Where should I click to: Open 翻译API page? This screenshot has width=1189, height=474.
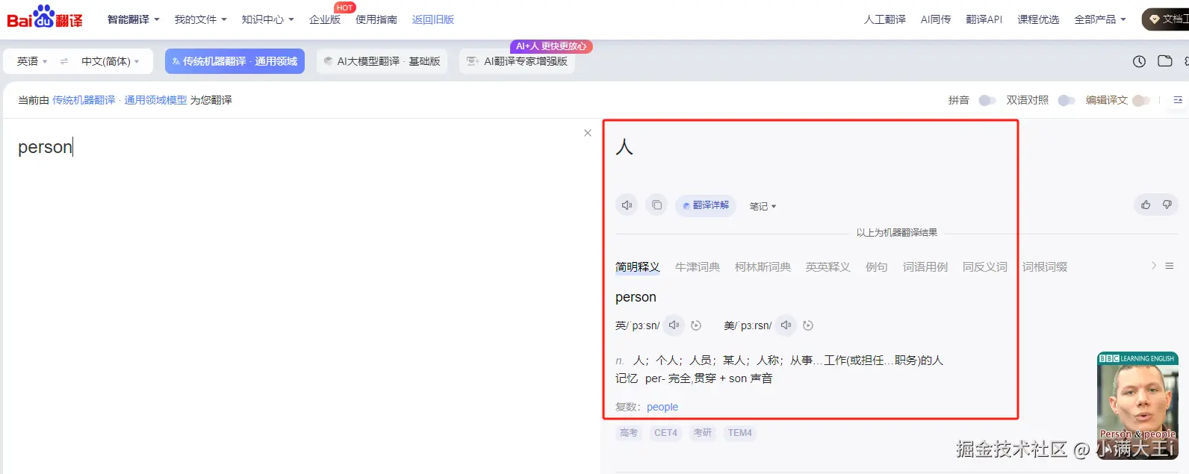984,19
